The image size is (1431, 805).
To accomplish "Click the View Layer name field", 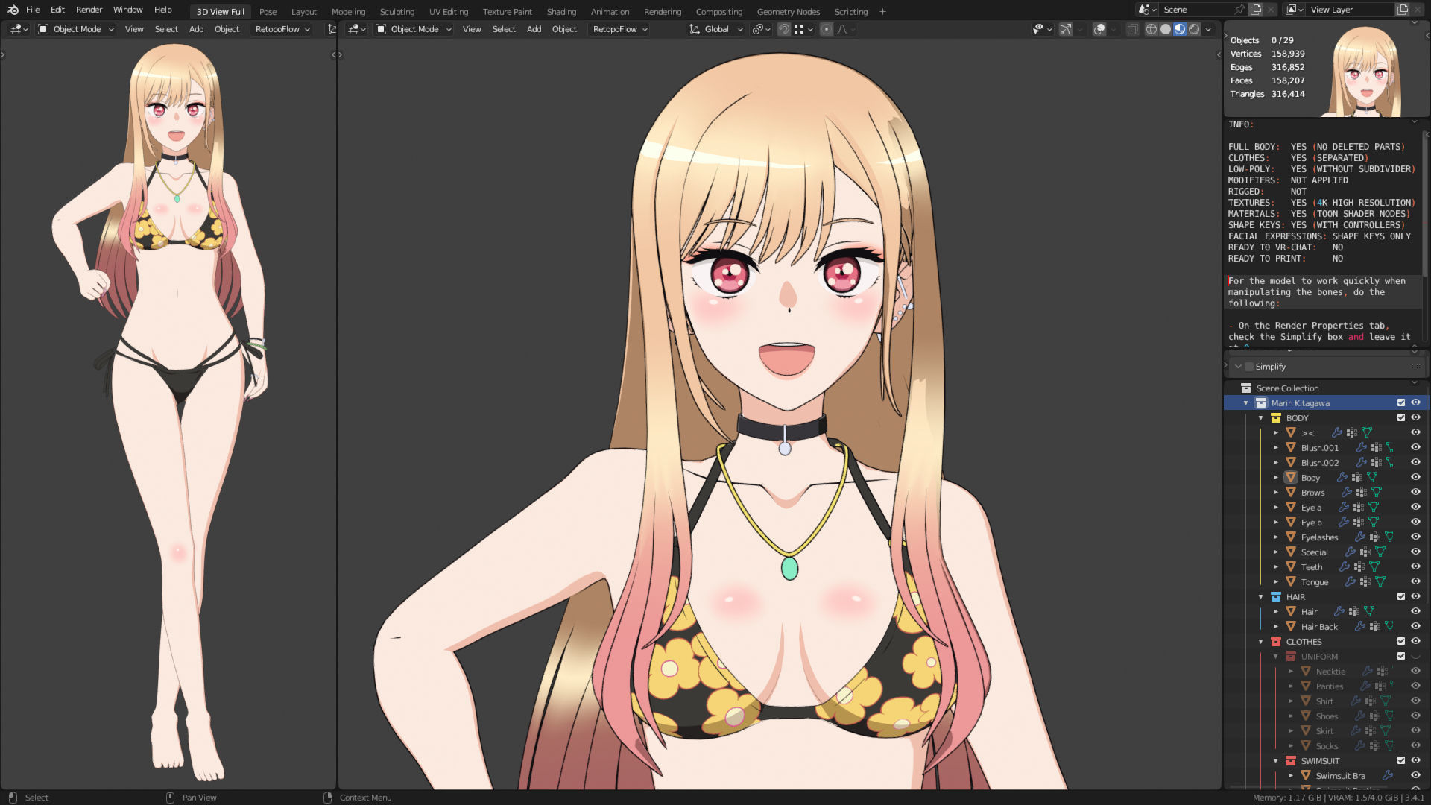I will (x=1349, y=10).
